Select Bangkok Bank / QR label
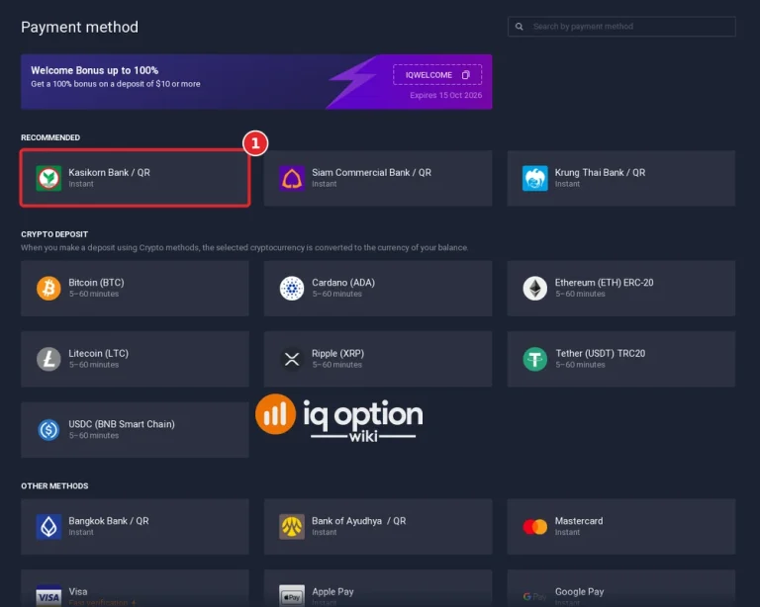This screenshot has height=607, width=760. [109, 521]
